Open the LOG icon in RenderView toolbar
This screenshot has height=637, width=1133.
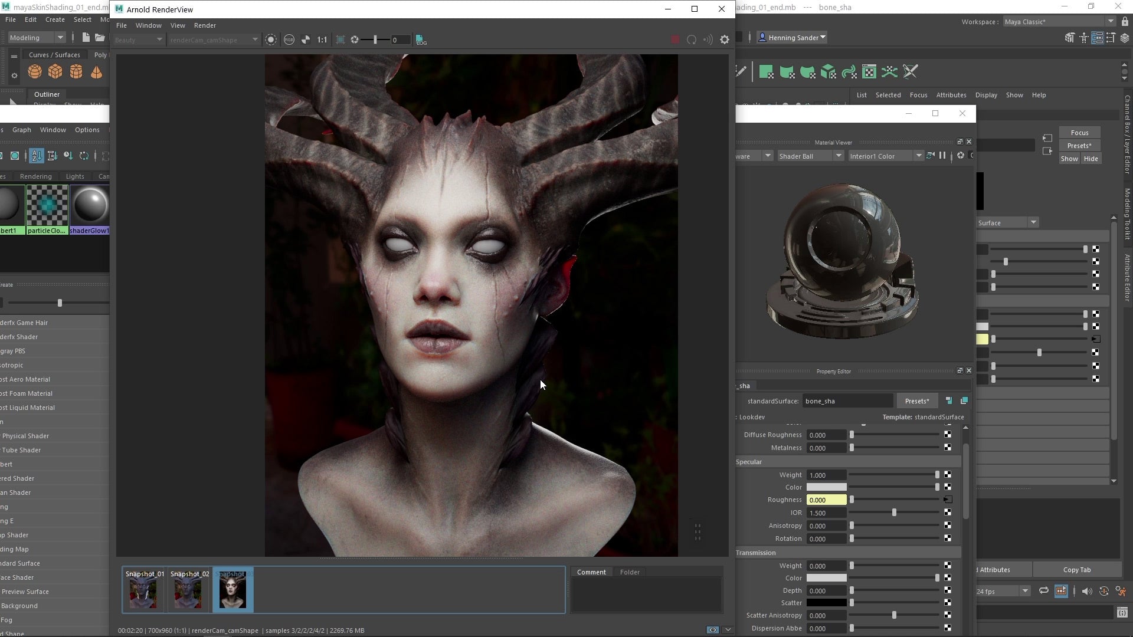[421, 40]
